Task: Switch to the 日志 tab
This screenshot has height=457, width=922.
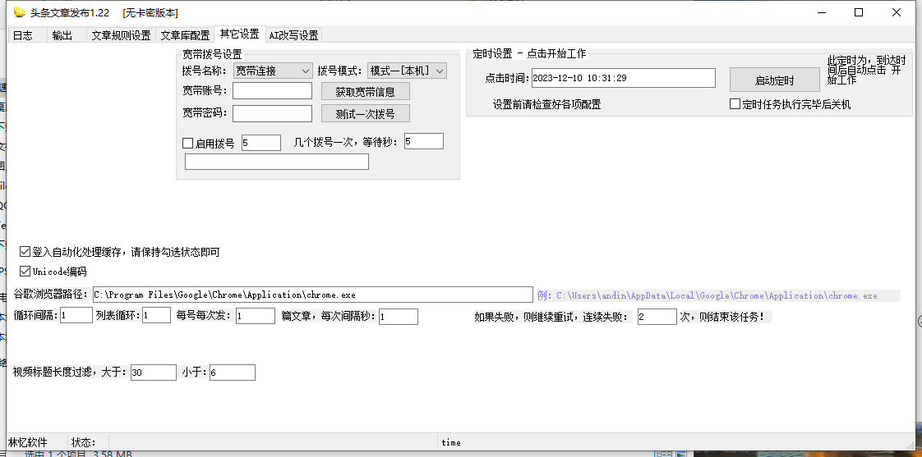Action: click(23, 35)
